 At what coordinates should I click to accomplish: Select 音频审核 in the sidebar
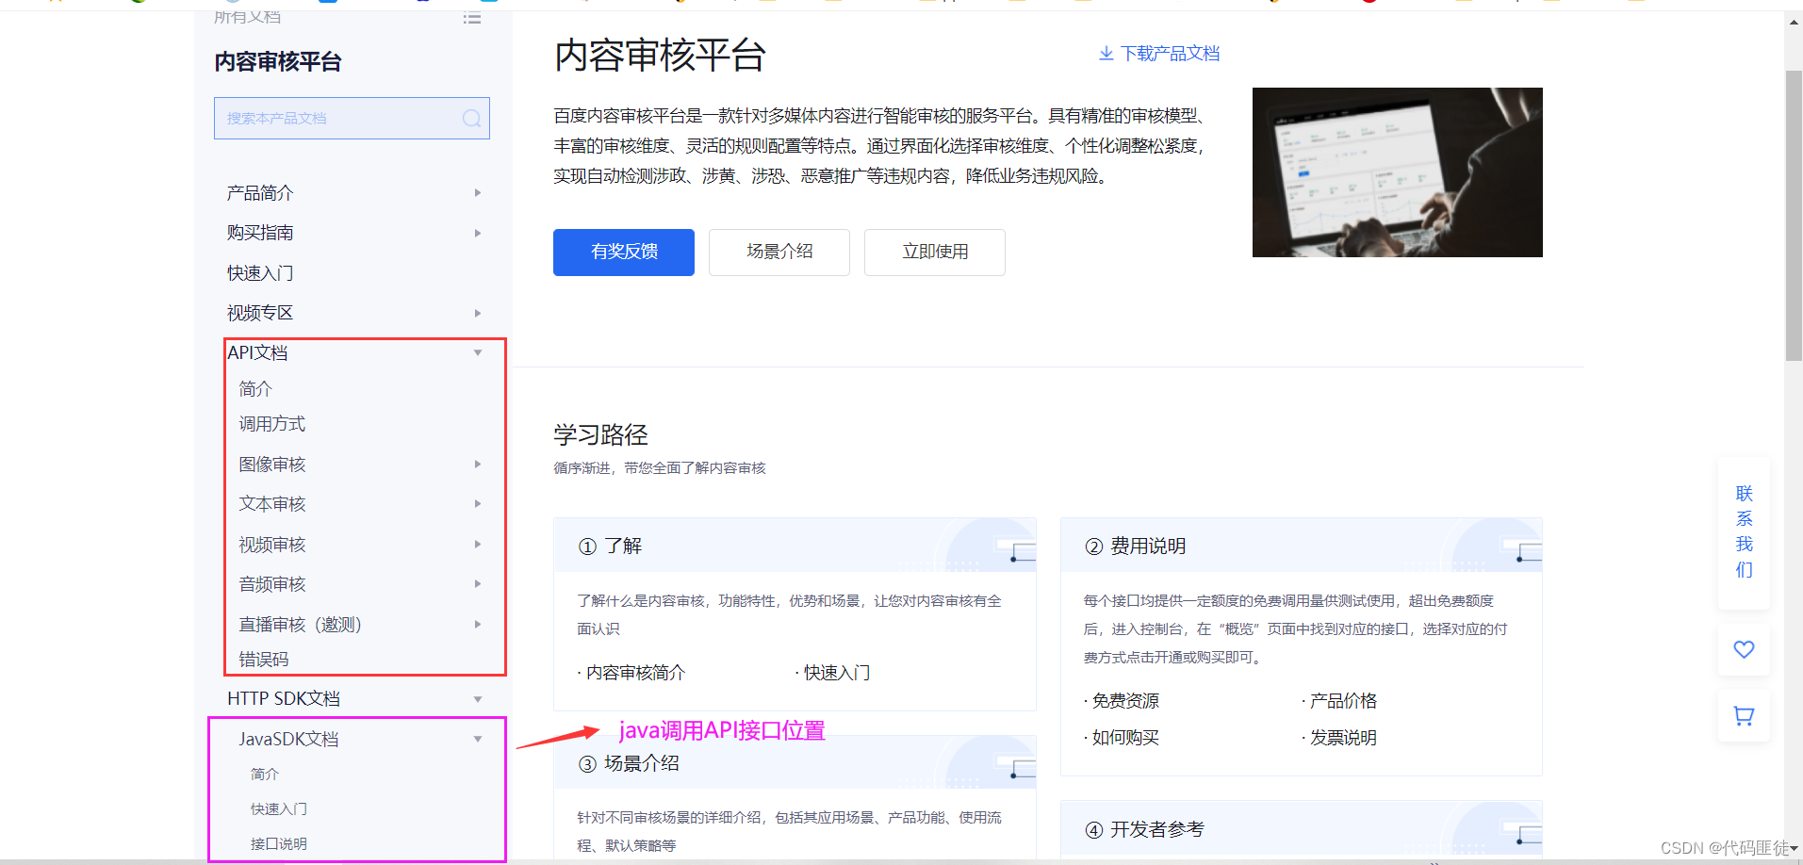pos(272,584)
